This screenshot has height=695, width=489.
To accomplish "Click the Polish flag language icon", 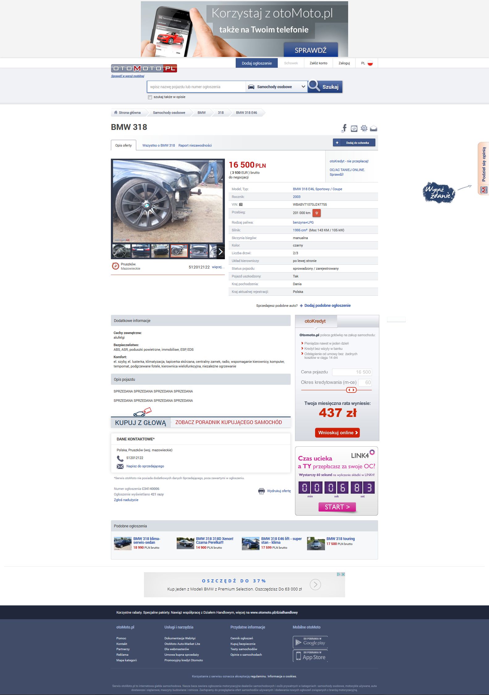I will (x=370, y=63).
